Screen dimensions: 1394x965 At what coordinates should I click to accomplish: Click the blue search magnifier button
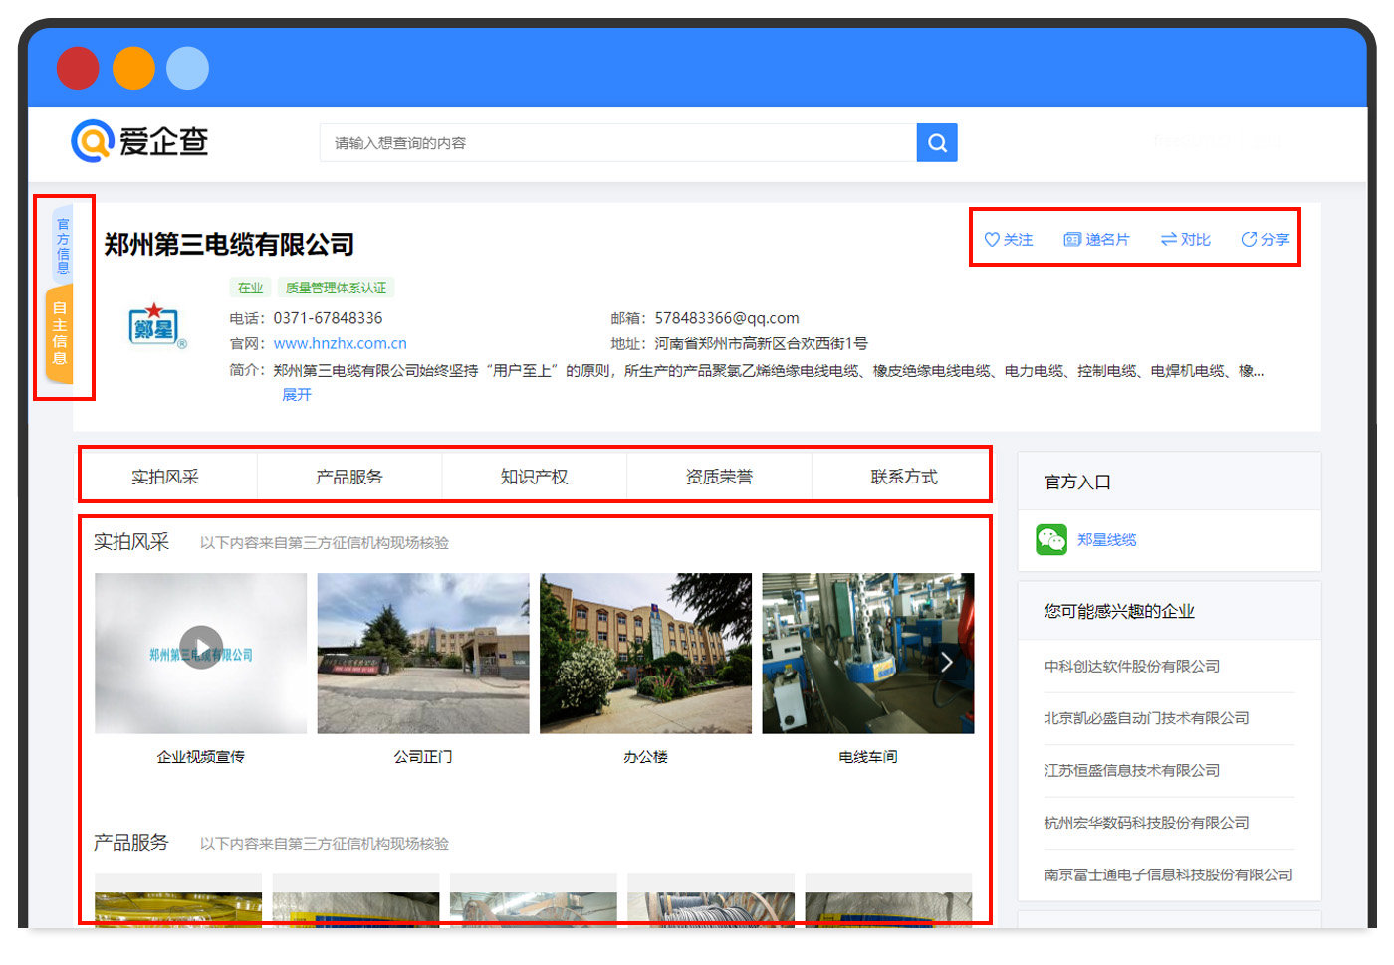pyautogui.click(x=937, y=143)
